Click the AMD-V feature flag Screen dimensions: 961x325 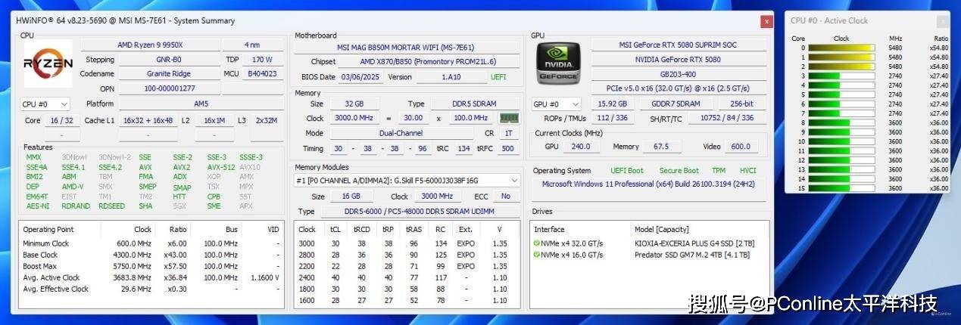click(73, 187)
